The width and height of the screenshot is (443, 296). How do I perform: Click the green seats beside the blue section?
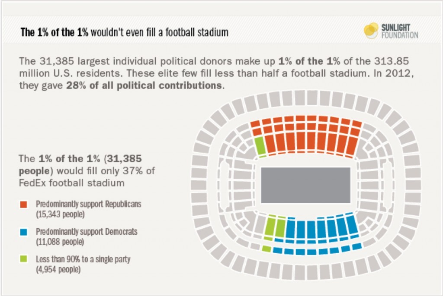pos(274,227)
